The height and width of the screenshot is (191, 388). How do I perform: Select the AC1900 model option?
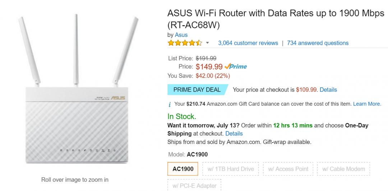[183, 169]
